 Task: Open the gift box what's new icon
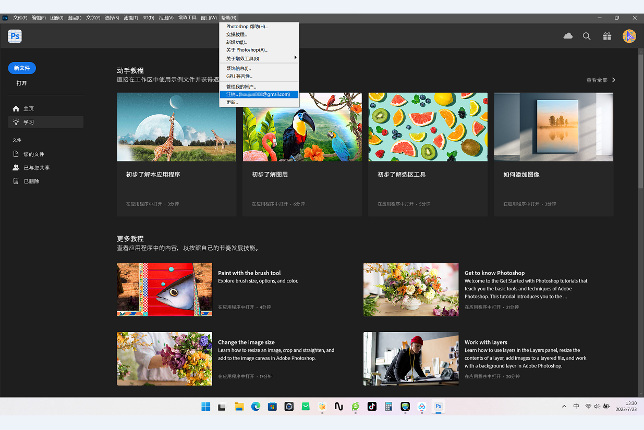pyautogui.click(x=607, y=36)
